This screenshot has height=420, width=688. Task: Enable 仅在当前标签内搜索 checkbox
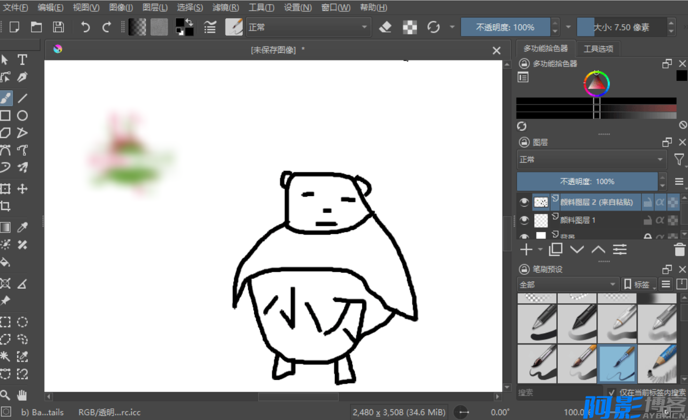click(x=611, y=393)
